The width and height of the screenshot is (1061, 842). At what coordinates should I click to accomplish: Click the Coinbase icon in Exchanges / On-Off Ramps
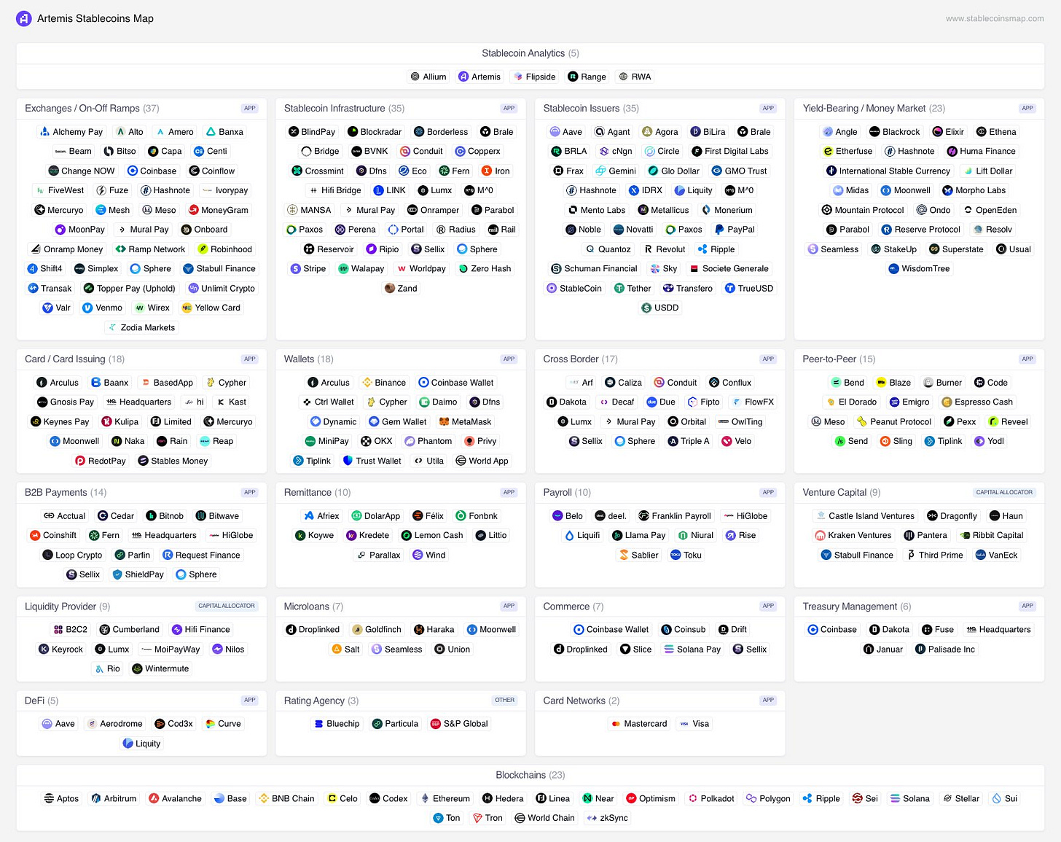133,171
